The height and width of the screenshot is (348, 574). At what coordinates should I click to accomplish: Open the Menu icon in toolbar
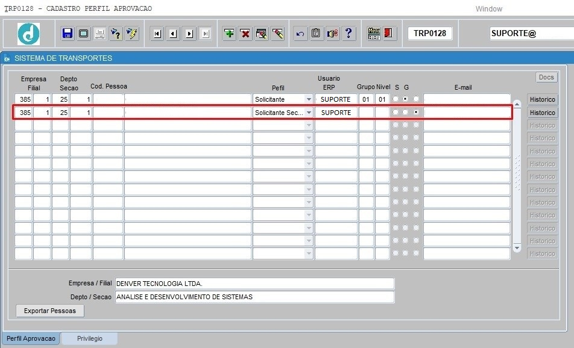click(374, 34)
